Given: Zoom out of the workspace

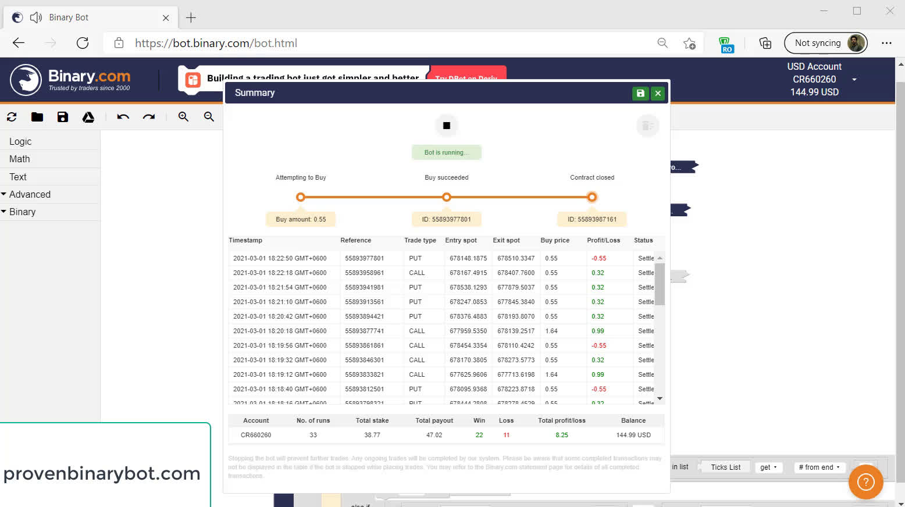Looking at the screenshot, I should tap(209, 117).
